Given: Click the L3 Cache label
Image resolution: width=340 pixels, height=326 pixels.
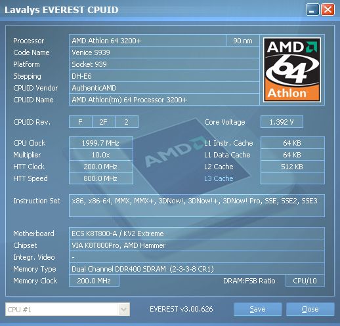Looking at the screenshot, I should tap(219, 178).
